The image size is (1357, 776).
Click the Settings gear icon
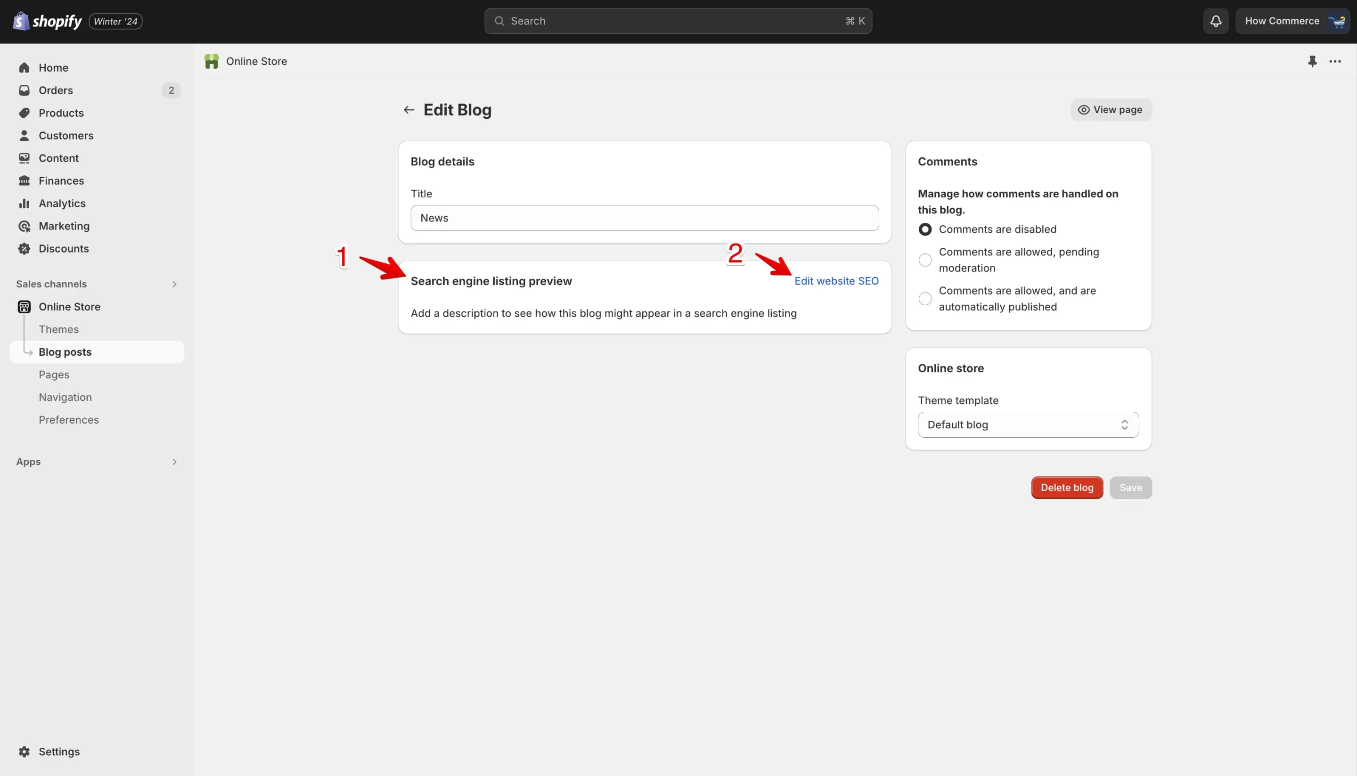[x=24, y=751]
